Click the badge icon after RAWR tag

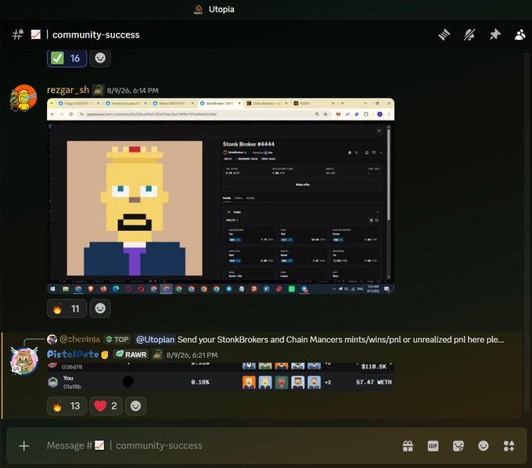click(x=157, y=355)
